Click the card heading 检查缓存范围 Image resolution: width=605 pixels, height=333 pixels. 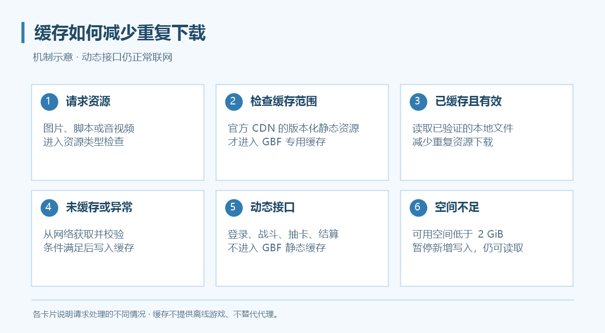pyautogui.click(x=283, y=101)
